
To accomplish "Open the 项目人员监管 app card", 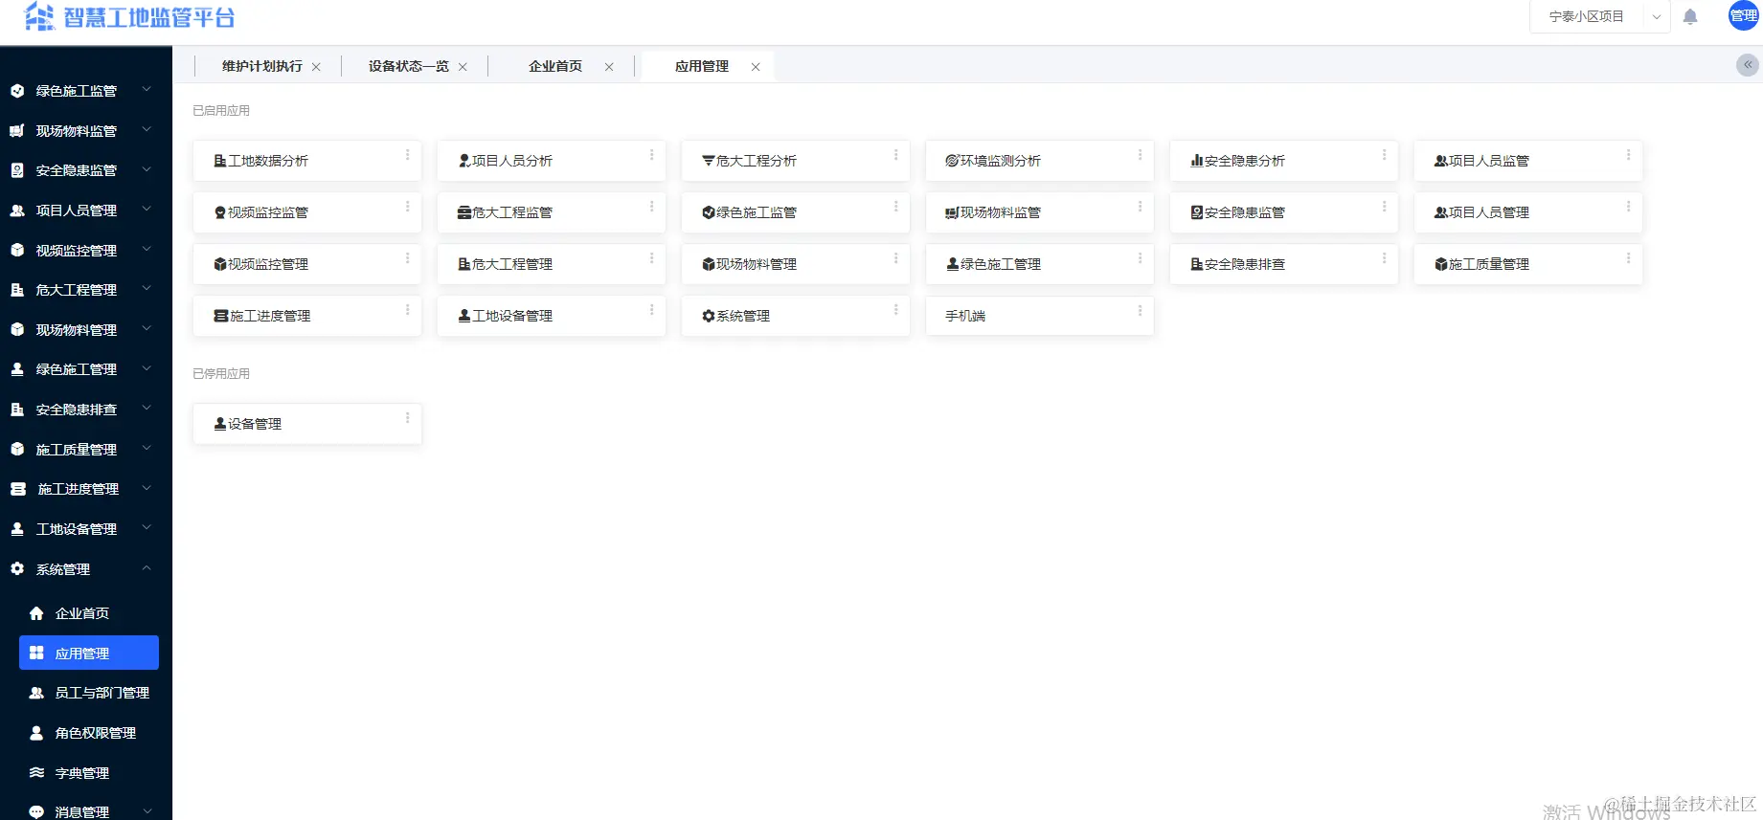I will 1528,161.
